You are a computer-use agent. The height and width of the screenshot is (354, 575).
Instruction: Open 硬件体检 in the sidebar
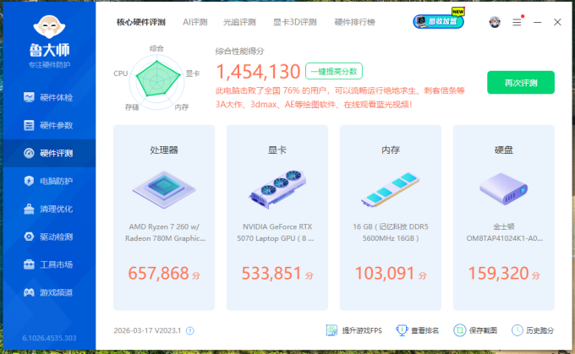(x=49, y=97)
